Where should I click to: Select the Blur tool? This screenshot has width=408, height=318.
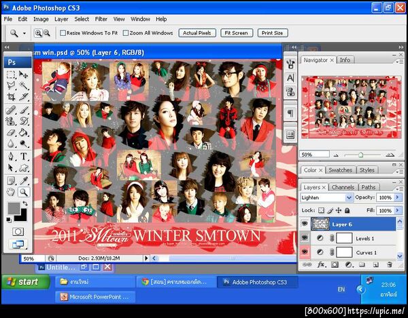click(x=11, y=144)
